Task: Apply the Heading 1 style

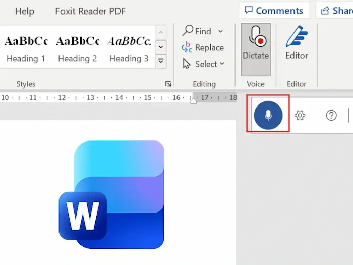Action: 26,49
